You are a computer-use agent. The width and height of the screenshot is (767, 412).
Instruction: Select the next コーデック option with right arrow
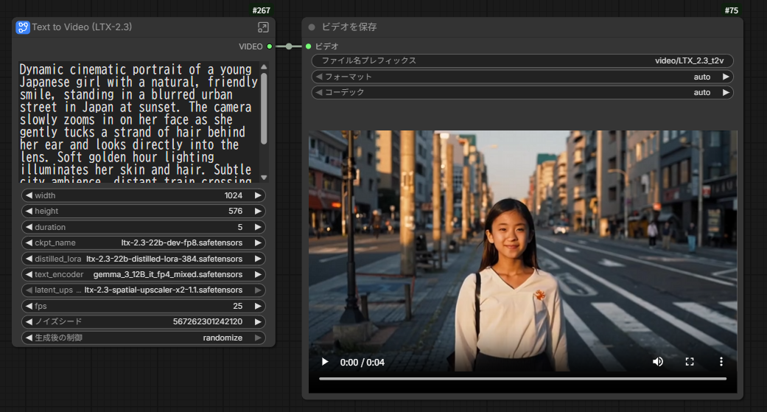point(725,93)
